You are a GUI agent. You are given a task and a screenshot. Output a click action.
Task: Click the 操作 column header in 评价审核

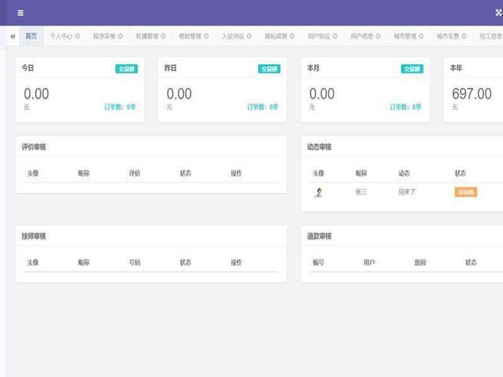[236, 173]
